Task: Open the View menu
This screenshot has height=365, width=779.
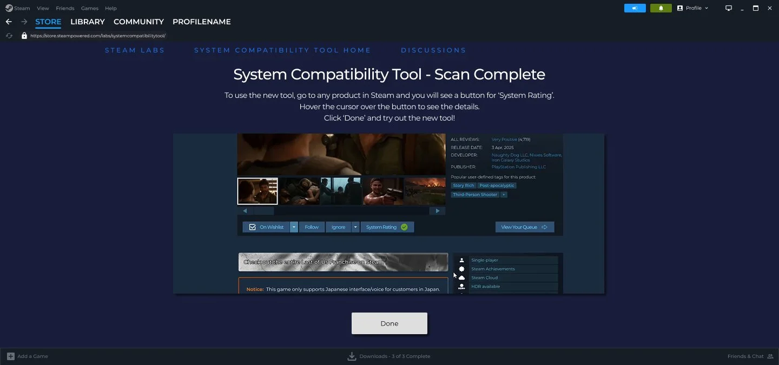Action: tap(43, 8)
